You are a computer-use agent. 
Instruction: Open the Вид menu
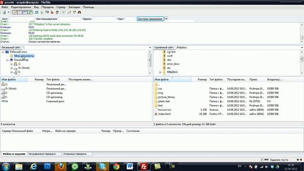(x=36, y=7)
